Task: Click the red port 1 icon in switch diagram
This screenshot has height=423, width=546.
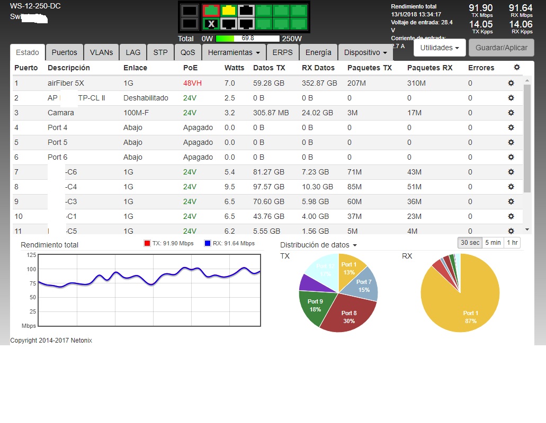Action: 212,10
